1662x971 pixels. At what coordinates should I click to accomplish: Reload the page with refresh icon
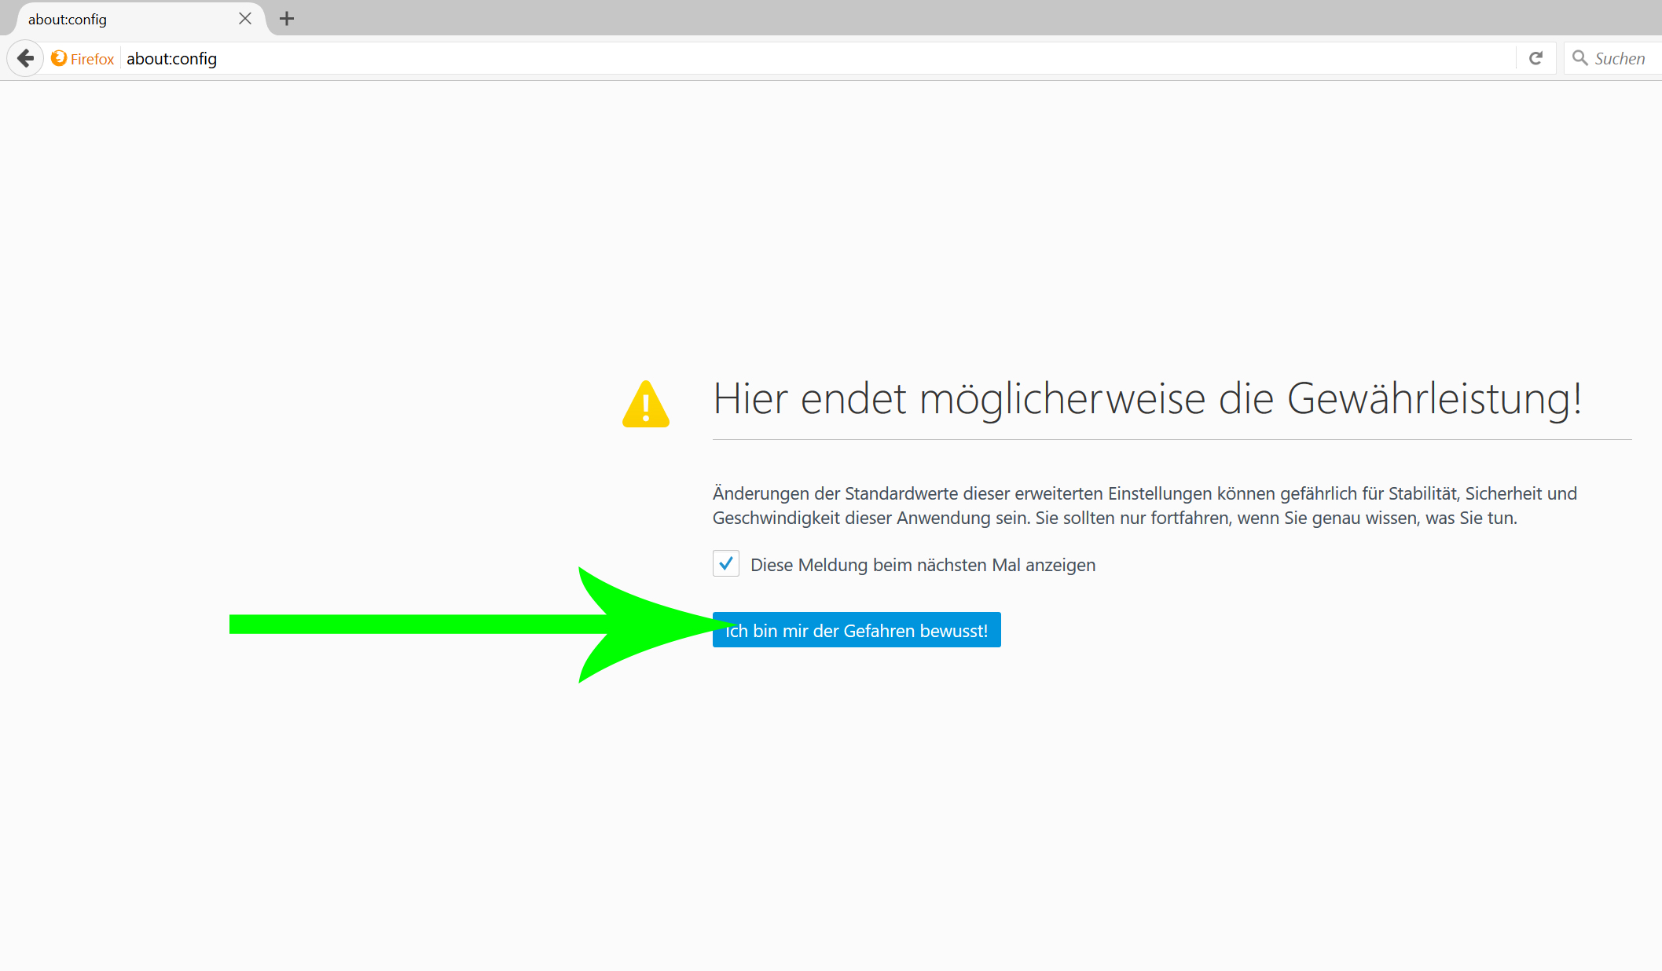pyautogui.click(x=1535, y=58)
